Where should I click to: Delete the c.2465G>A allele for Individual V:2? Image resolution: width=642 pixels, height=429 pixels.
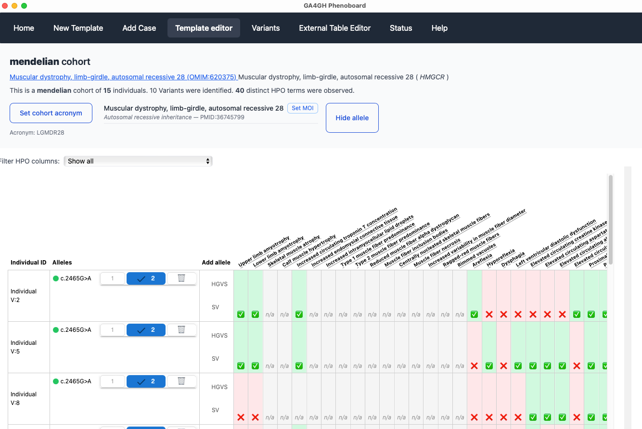coord(181,278)
